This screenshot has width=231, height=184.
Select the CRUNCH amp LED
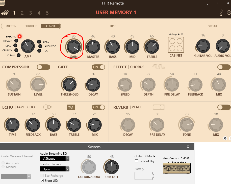16,50
